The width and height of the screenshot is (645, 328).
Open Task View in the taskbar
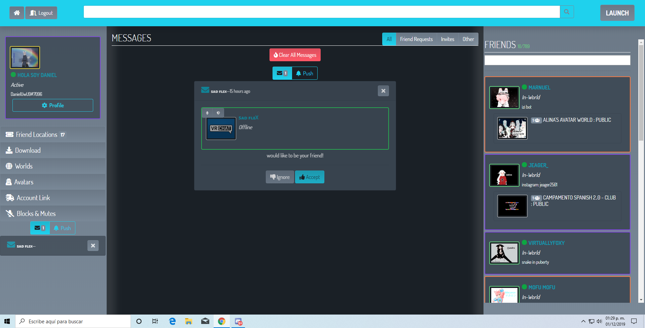(x=155, y=321)
